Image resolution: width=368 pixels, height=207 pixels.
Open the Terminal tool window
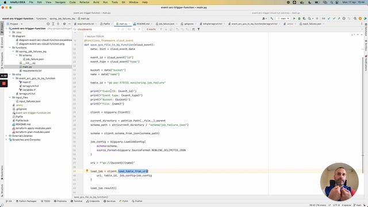(x=76, y=201)
